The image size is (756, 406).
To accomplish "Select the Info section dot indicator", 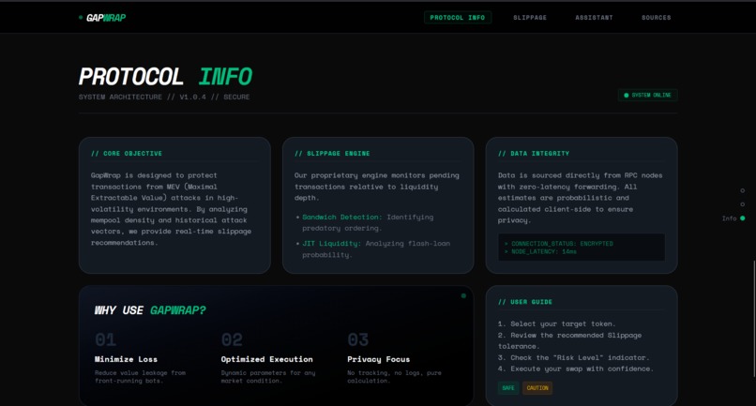I will coord(743,218).
